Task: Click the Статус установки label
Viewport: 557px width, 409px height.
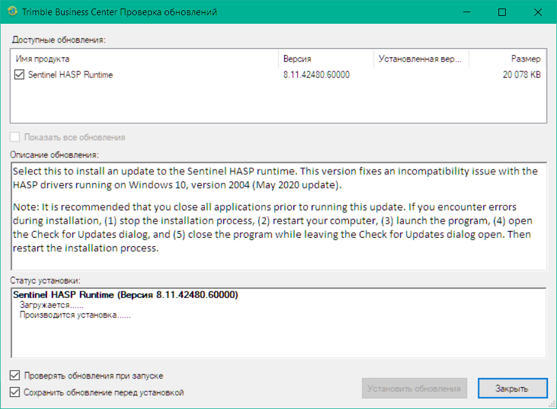Action: coord(45,280)
